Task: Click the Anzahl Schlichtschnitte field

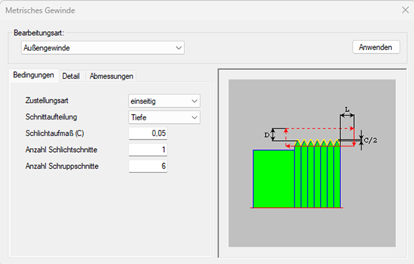Action: 148,150
